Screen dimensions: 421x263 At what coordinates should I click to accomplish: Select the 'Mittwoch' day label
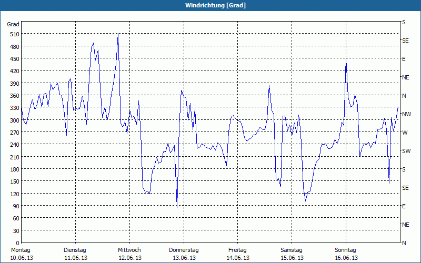129,250
